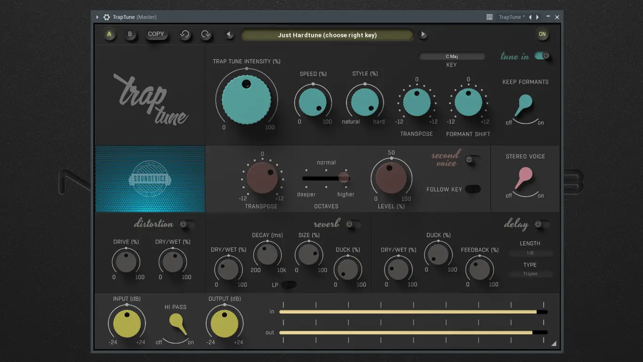Image resolution: width=643 pixels, height=362 pixels.
Task: Redo the last change
Action: pyautogui.click(x=206, y=34)
